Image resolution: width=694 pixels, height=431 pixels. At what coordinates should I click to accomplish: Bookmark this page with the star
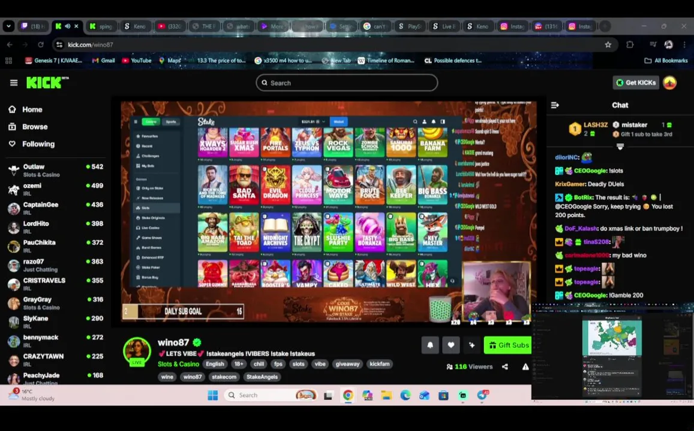point(608,45)
